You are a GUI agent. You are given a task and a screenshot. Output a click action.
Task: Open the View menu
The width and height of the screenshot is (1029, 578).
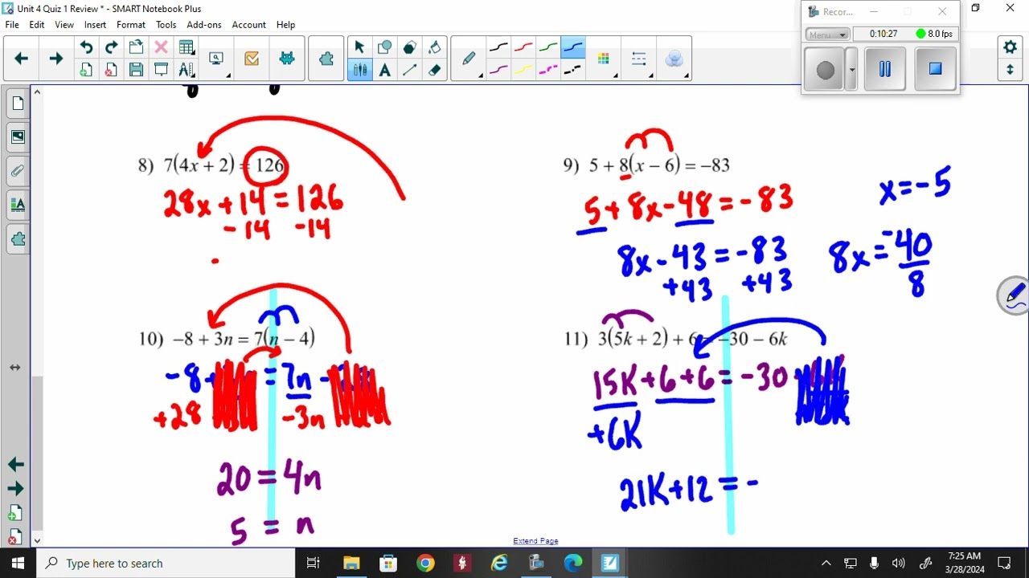[x=64, y=25]
